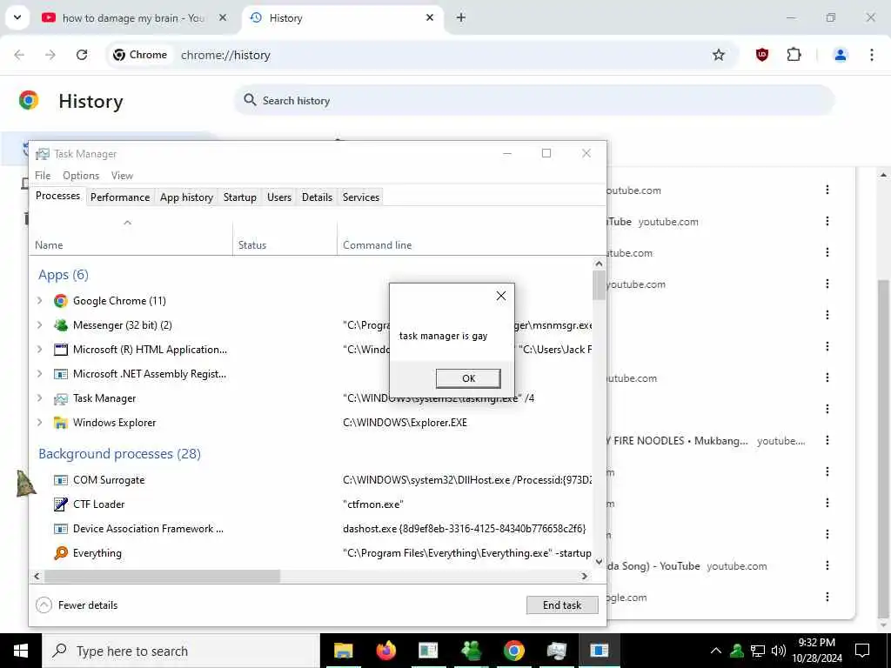
Task: Close the 'task manager is gay' dialog
Action: coord(500,296)
